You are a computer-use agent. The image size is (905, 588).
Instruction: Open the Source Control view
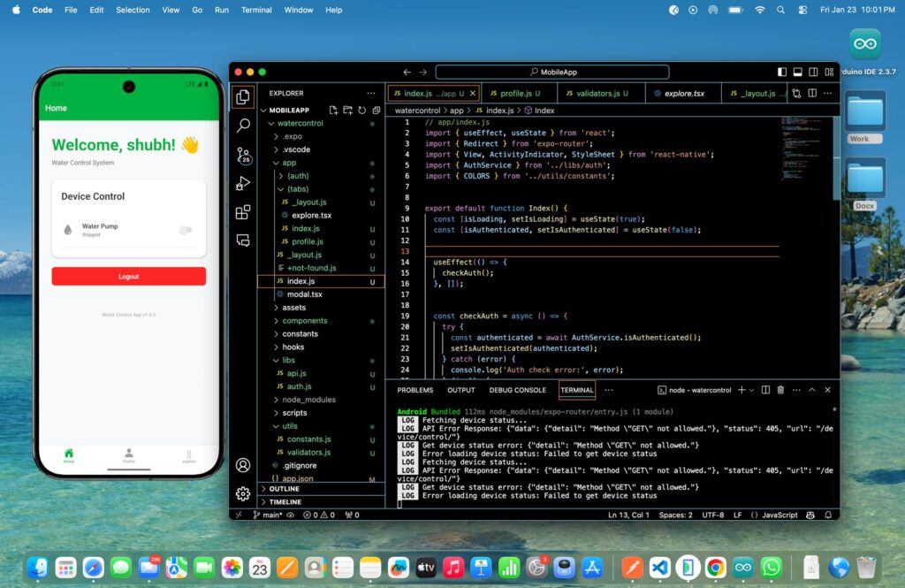click(x=243, y=155)
